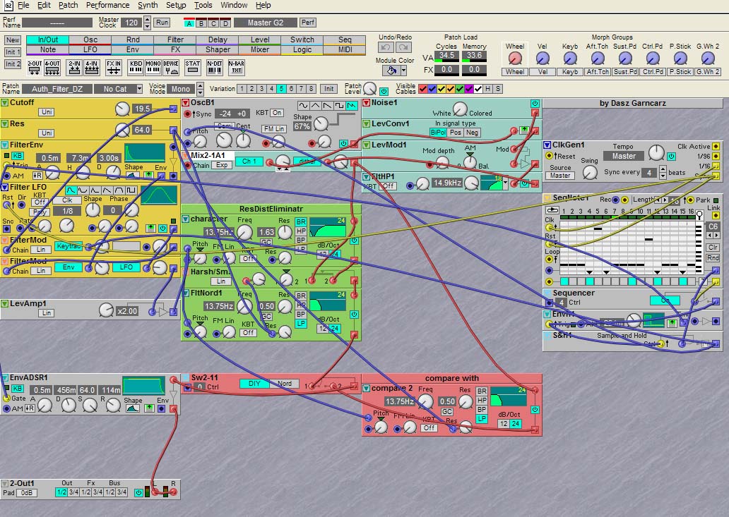Open the Patch menu
The height and width of the screenshot is (517, 729).
(69, 5)
